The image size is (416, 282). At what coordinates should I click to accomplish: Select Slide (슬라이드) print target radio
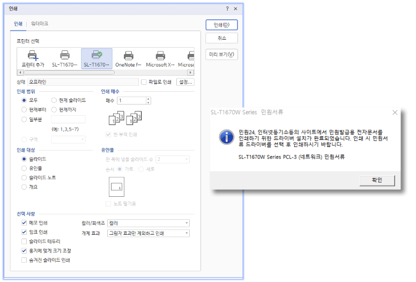[24, 159]
